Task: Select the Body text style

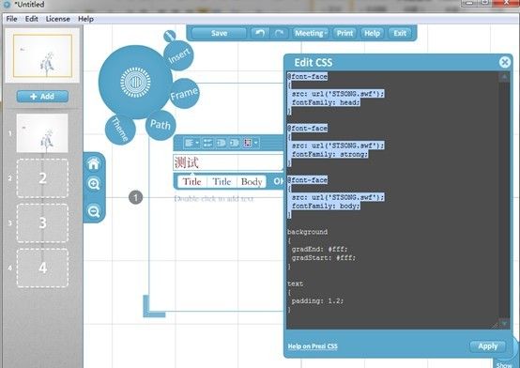Action: (252, 181)
